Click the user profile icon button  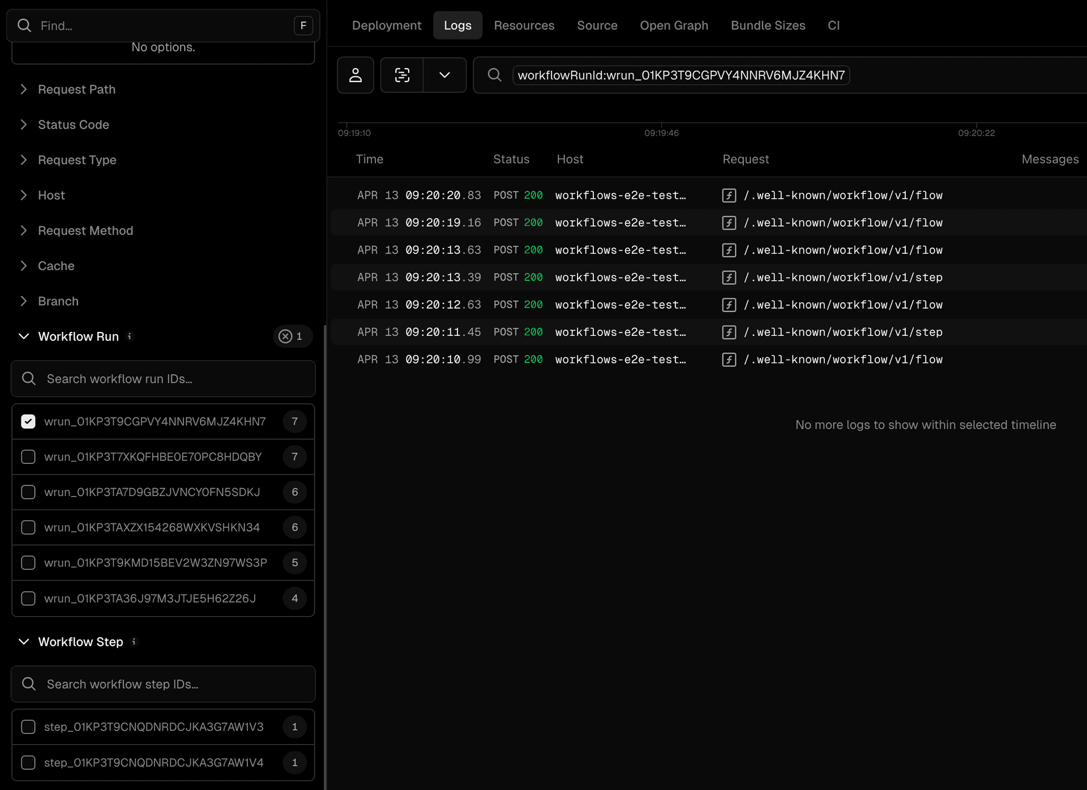(355, 75)
